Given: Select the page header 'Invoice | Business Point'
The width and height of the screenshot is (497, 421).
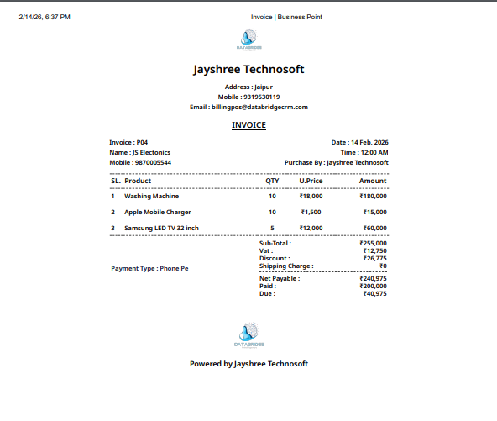Looking at the screenshot, I should [x=286, y=17].
